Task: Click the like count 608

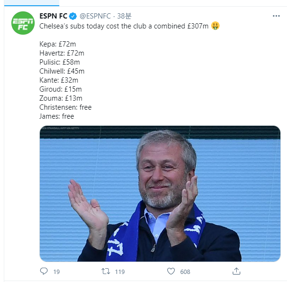Action: pyautogui.click(x=185, y=272)
